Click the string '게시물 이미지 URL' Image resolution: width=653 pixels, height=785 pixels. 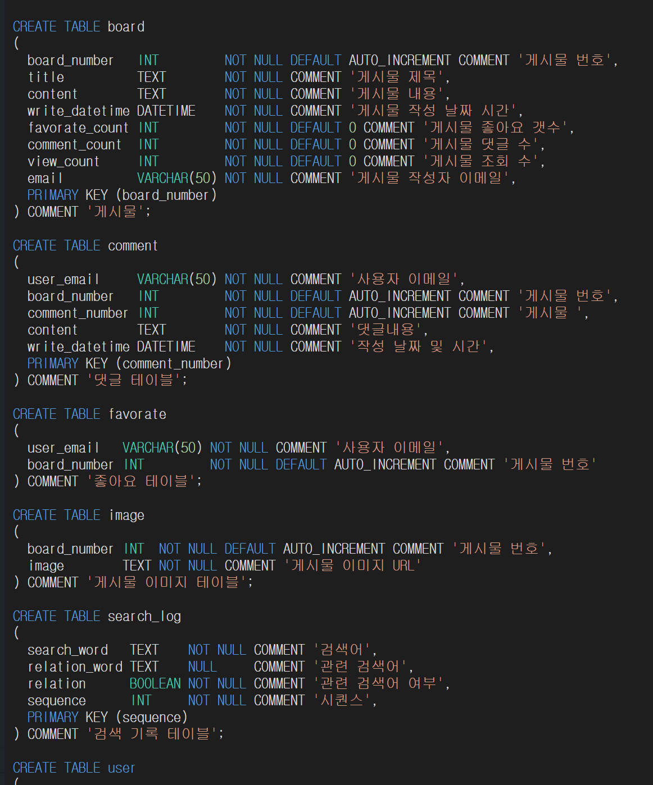tap(353, 565)
